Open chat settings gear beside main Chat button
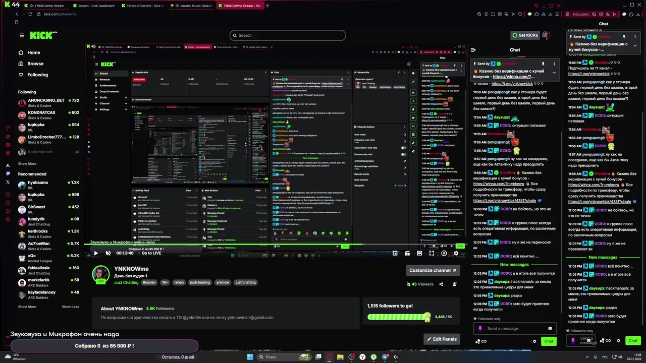This screenshot has height=363, width=646. coord(534,341)
